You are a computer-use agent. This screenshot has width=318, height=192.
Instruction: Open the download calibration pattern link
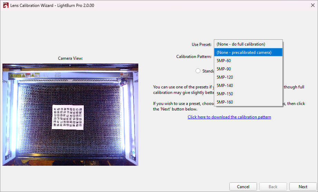(x=229, y=117)
